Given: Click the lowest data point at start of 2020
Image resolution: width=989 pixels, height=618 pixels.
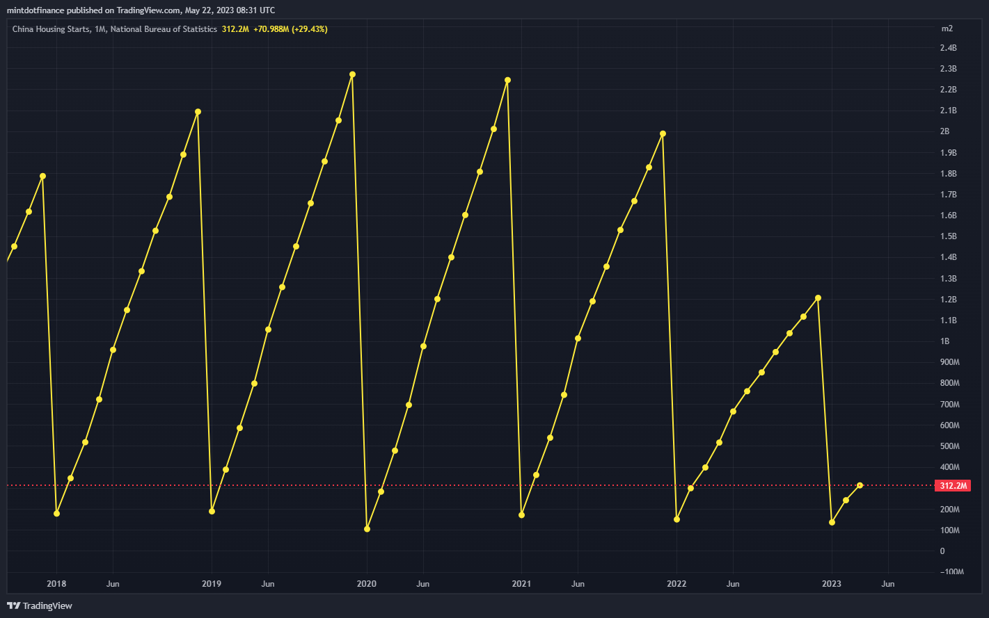Looking at the screenshot, I should [x=367, y=529].
